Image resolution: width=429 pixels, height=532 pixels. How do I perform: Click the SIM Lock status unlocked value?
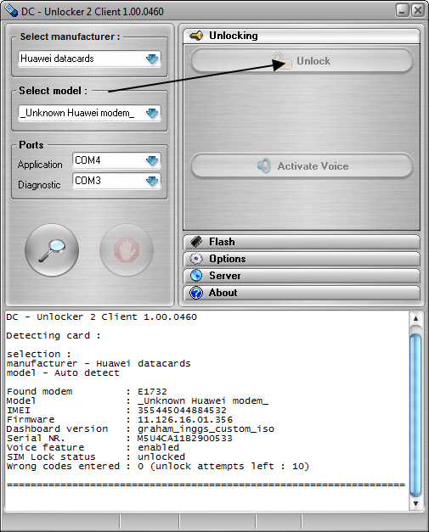pyautogui.click(x=161, y=457)
